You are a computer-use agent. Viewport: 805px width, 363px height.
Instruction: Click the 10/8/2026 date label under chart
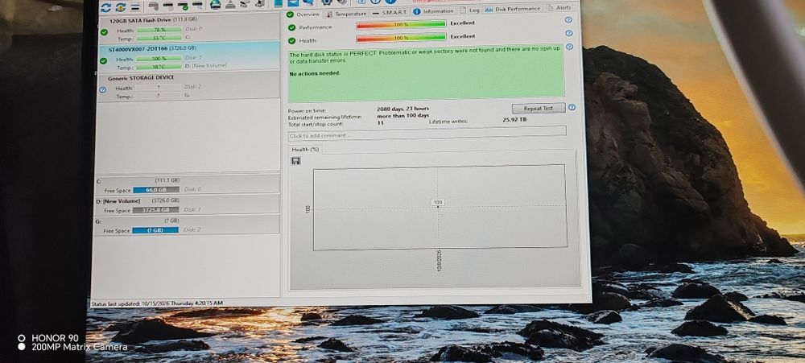[439, 261]
